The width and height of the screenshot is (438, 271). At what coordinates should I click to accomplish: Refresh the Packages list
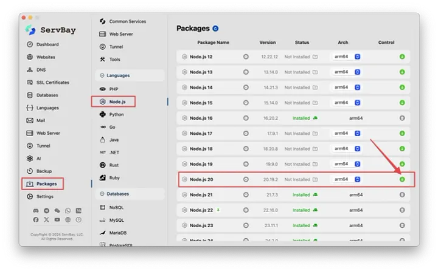coord(216,29)
